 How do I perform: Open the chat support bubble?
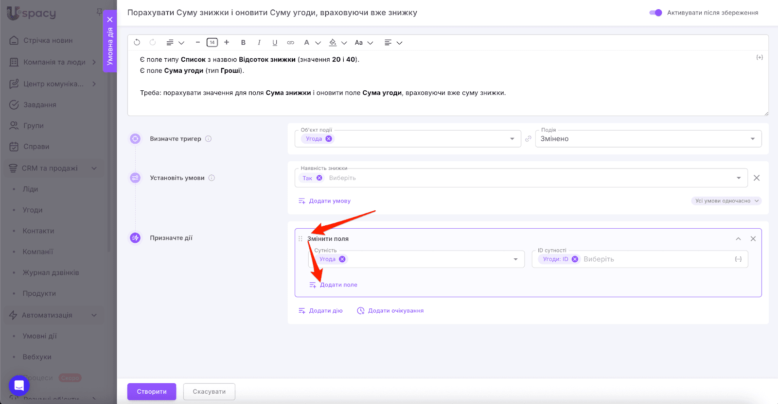coord(19,386)
